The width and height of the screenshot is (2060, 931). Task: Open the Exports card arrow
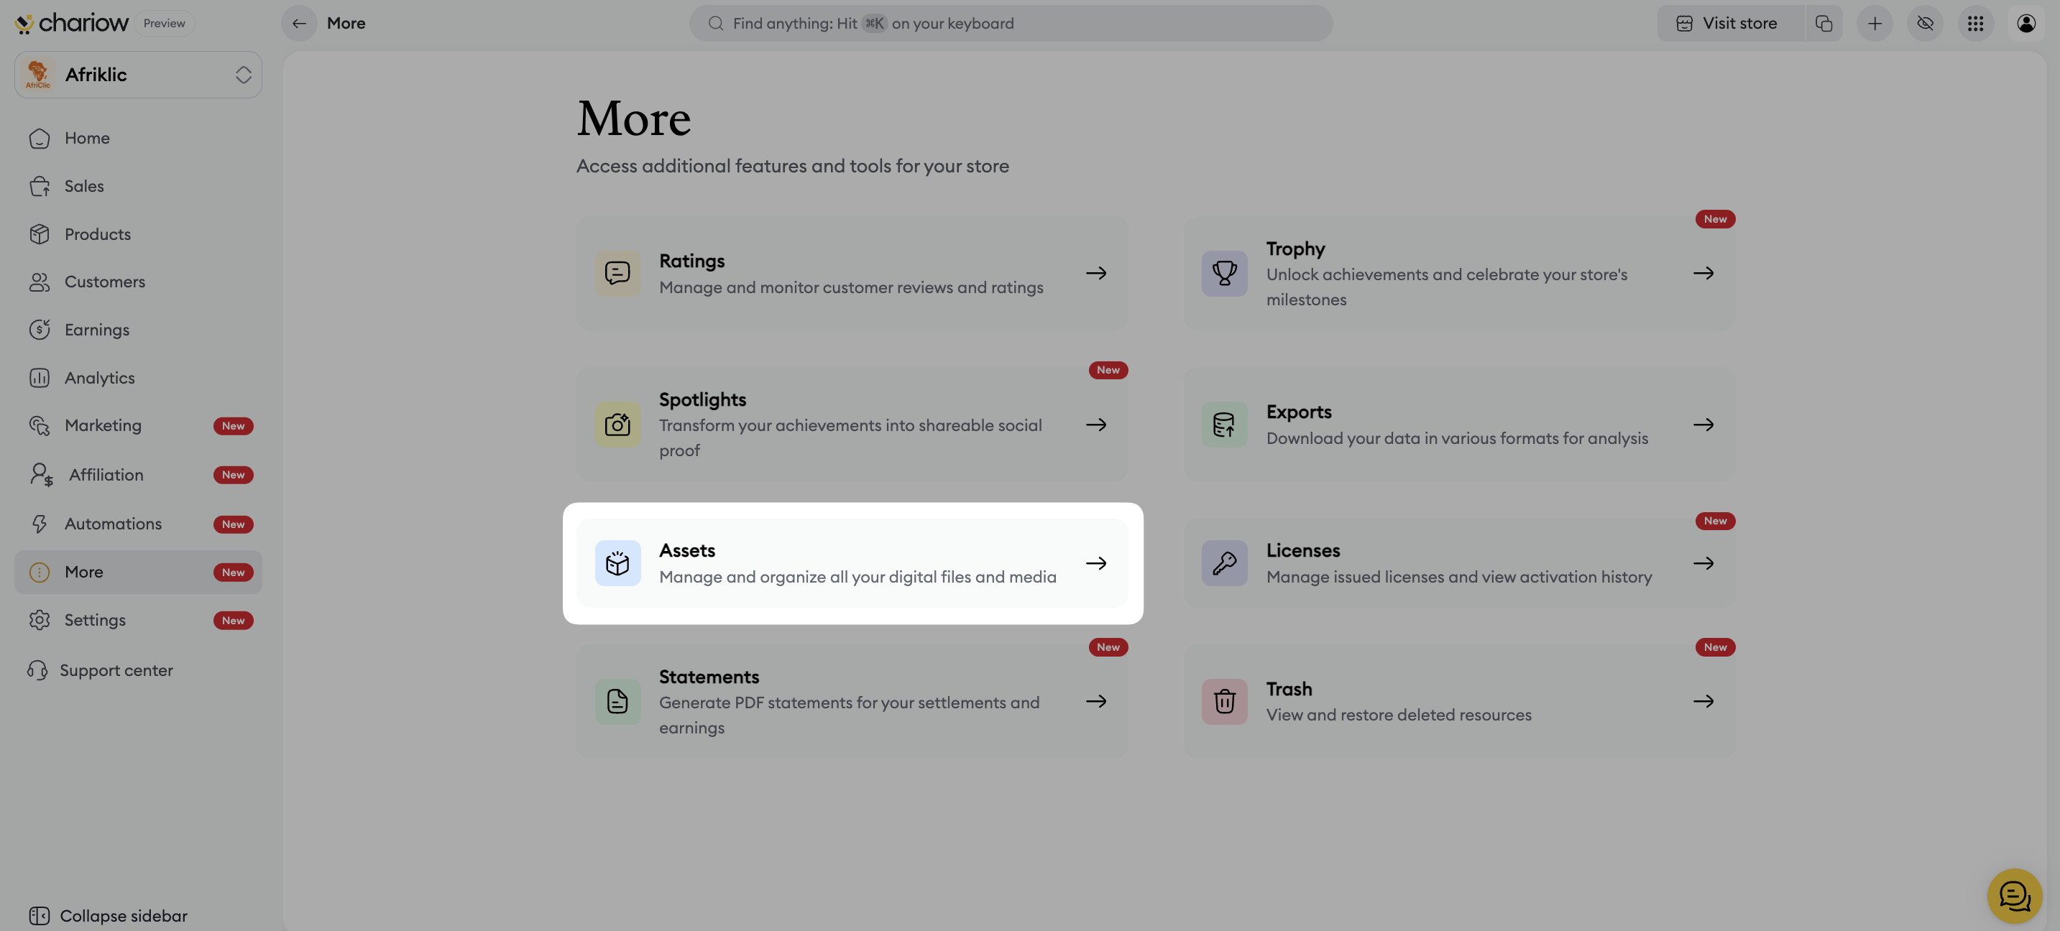1703,425
